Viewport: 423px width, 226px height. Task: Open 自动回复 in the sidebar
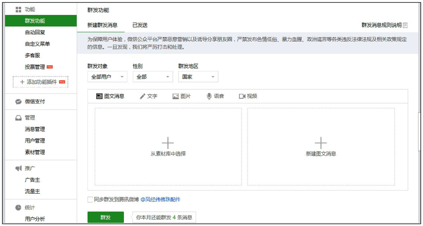[x=35, y=32]
